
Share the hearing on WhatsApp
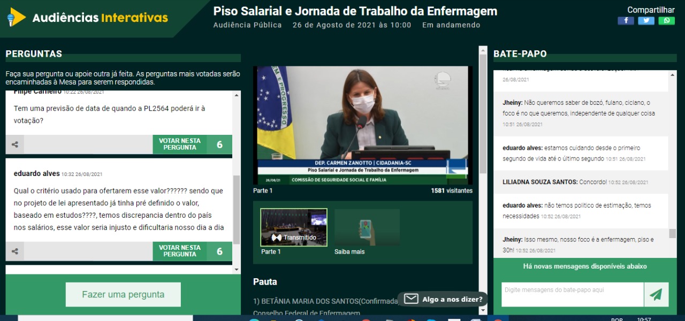point(666,21)
